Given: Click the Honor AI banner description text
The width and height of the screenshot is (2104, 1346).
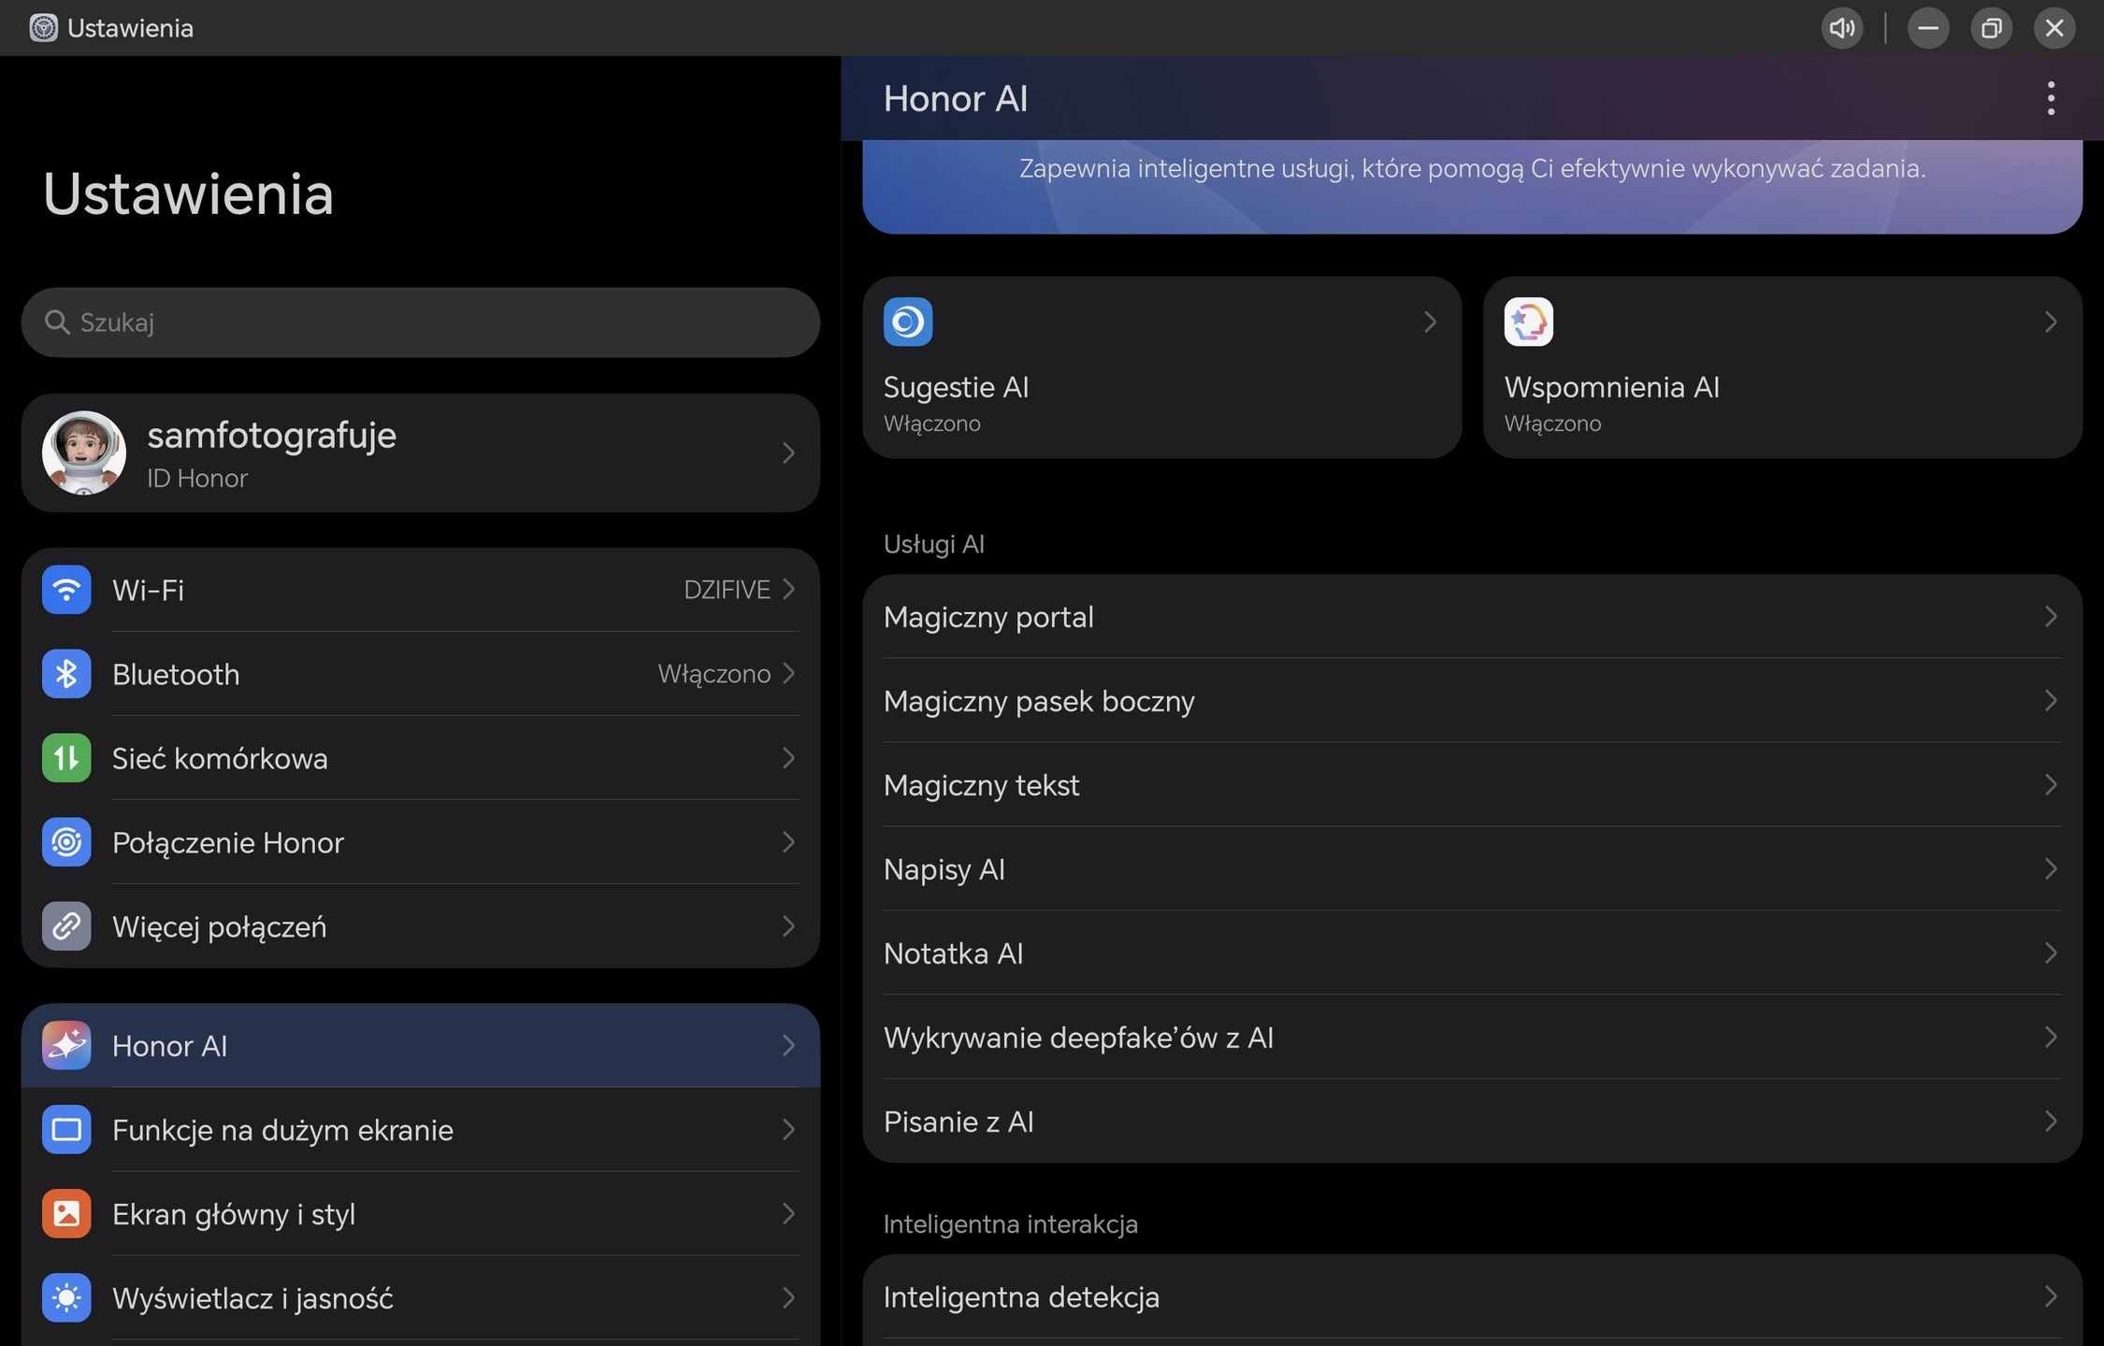Looking at the screenshot, I should tap(1473, 169).
